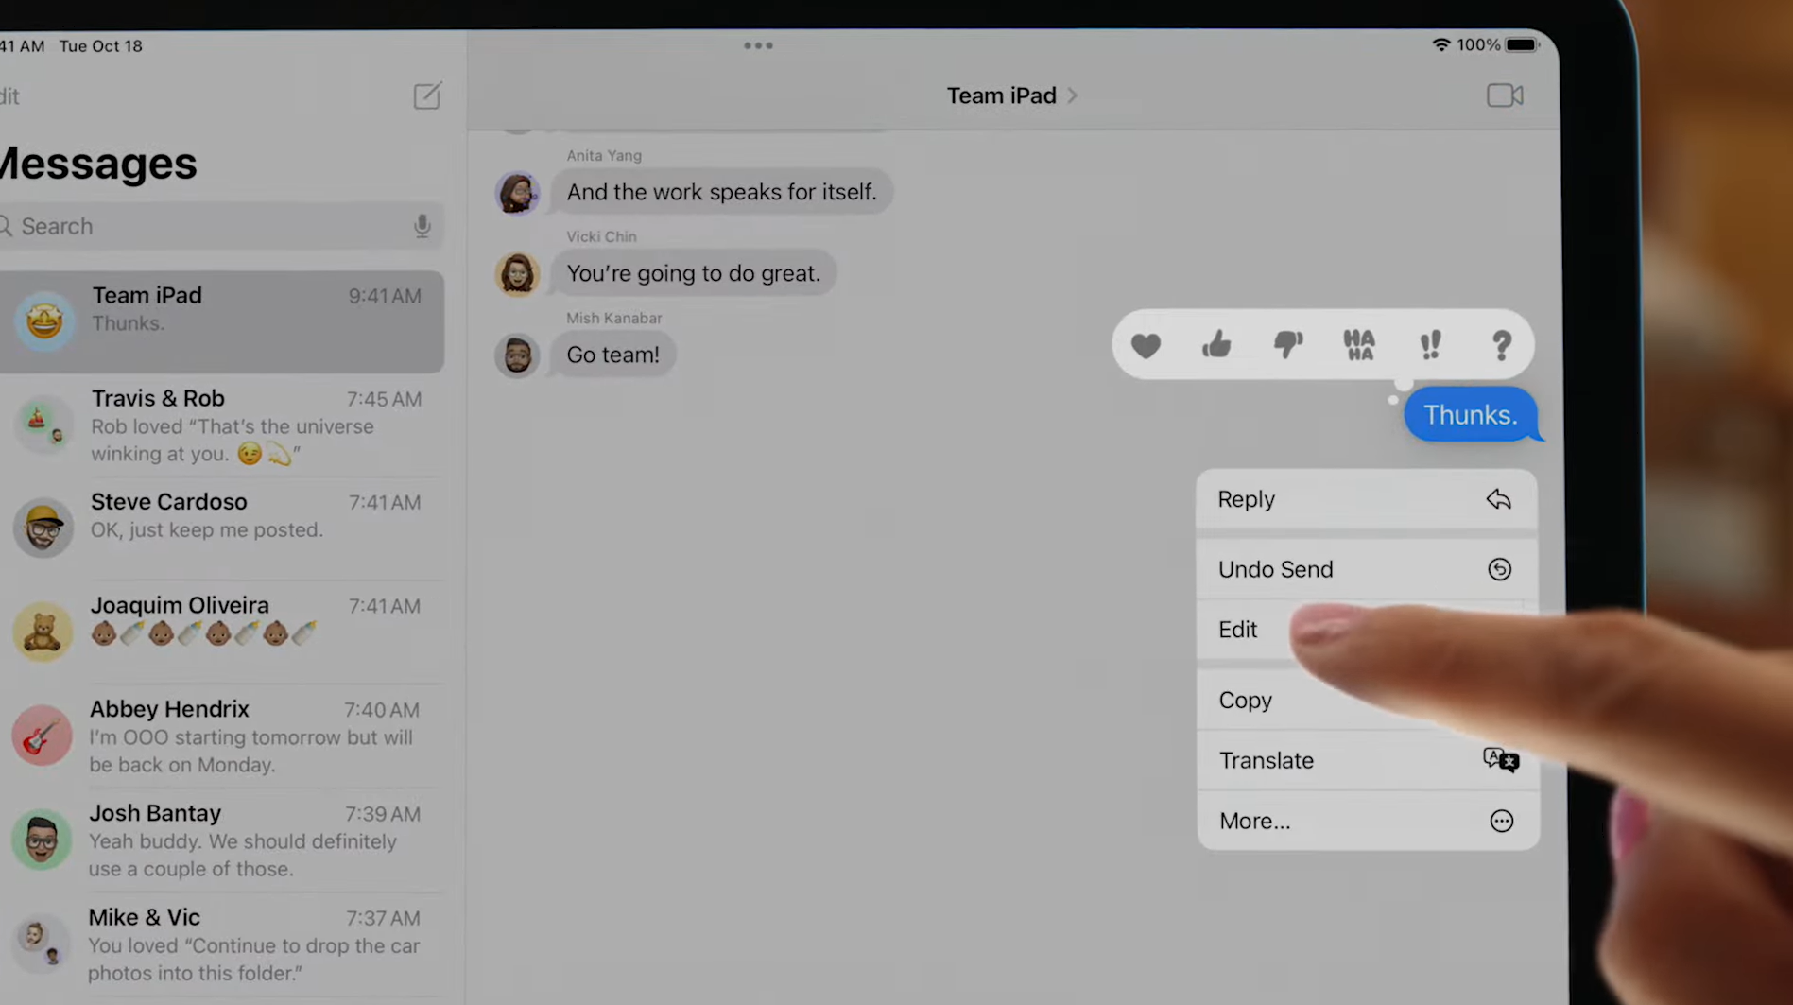Image resolution: width=1793 pixels, height=1005 pixels.
Task: Tap Mish Kanabar's avatar in the chat
Action: (517, 355)
